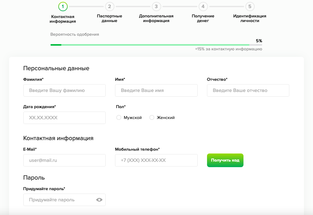Focus the Фамилия input field
The width and height of the screenshot is (313, 215).
pyautogui.click(x=65, y=90)
